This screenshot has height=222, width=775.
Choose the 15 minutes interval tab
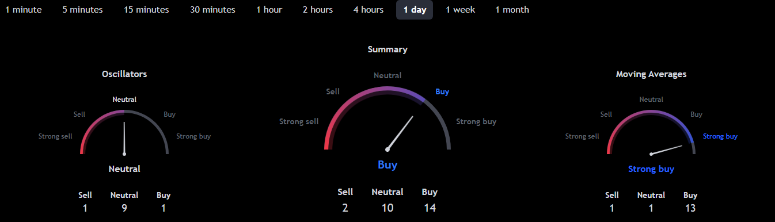click(147, 10)
